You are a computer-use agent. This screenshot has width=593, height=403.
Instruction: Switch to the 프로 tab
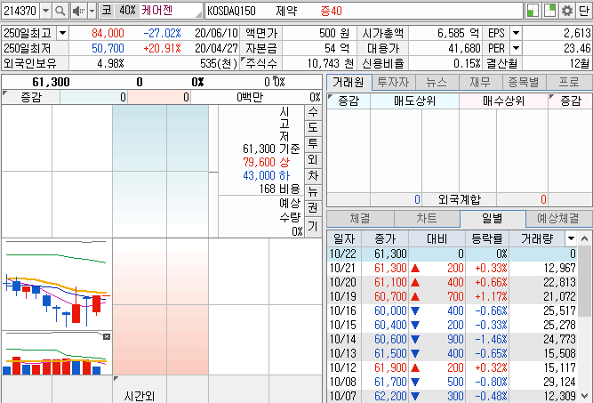point(569,82)
